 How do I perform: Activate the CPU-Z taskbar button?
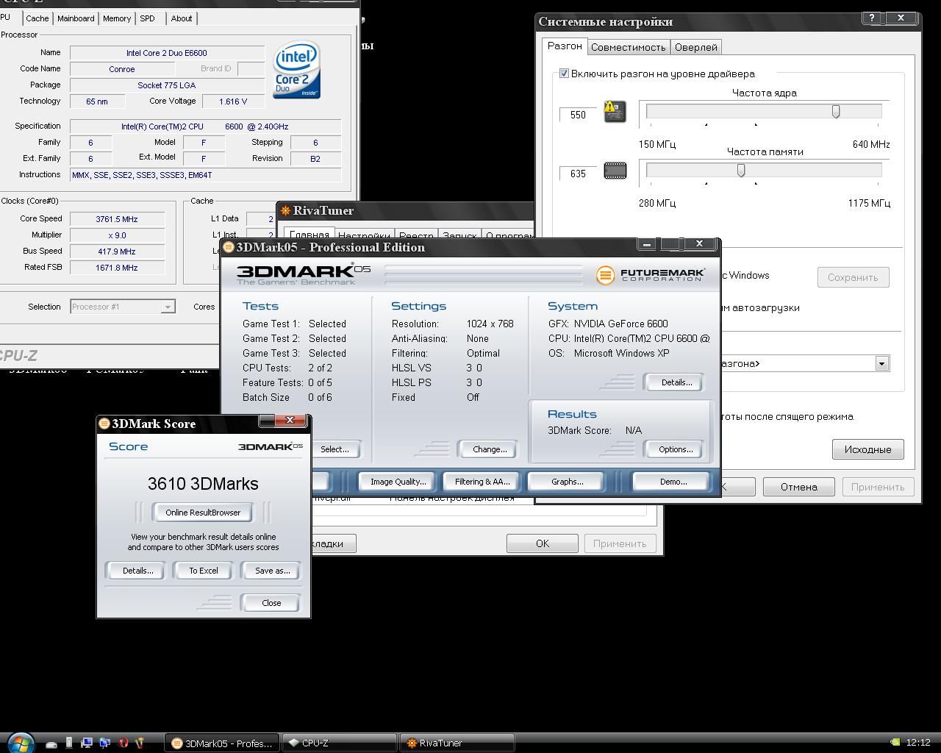[x=339, y=743]
